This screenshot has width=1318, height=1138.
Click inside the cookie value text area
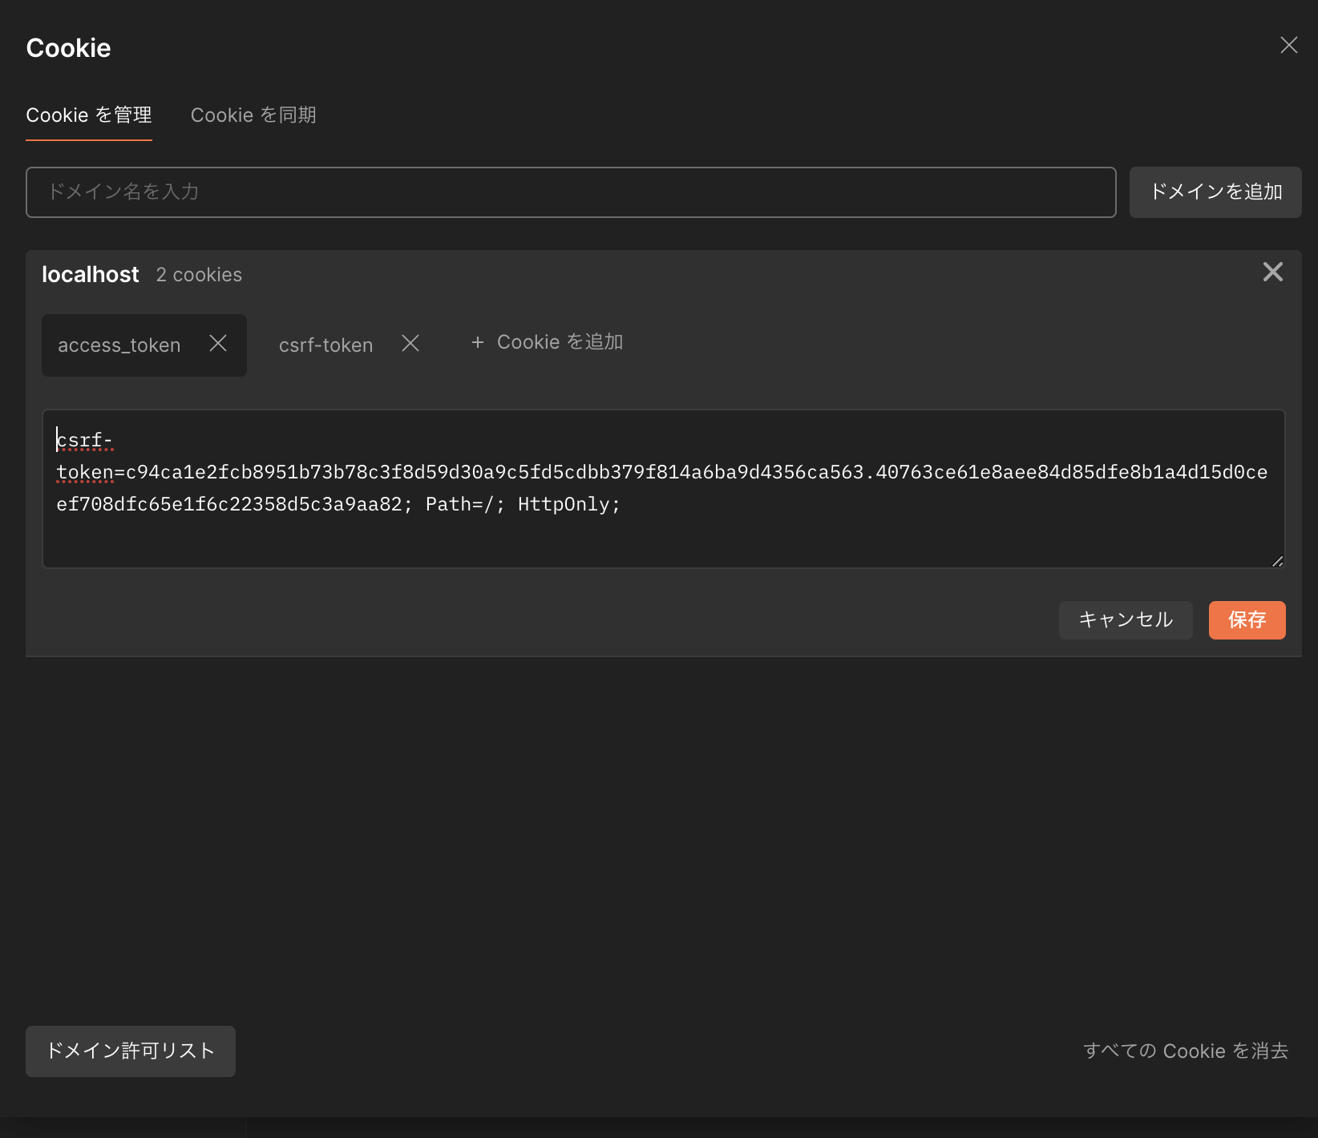click(x=664, y=489)
